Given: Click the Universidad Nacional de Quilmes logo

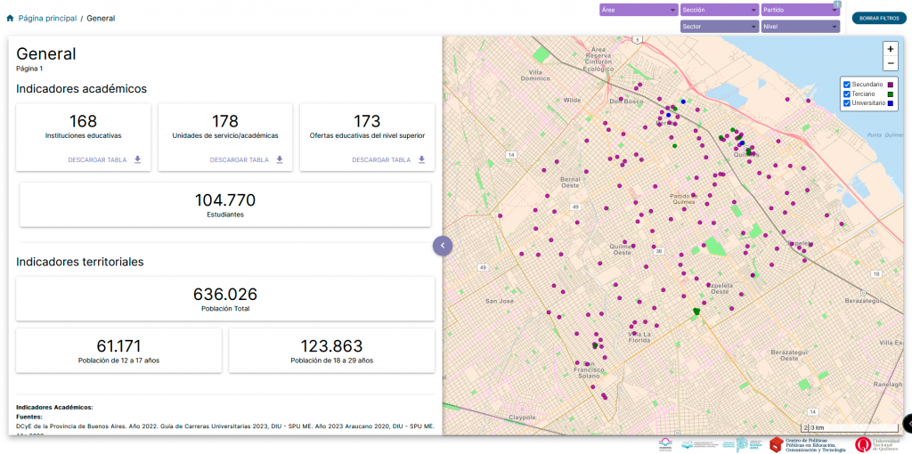Looking at the screenshot, I should (x=875, y=443).
